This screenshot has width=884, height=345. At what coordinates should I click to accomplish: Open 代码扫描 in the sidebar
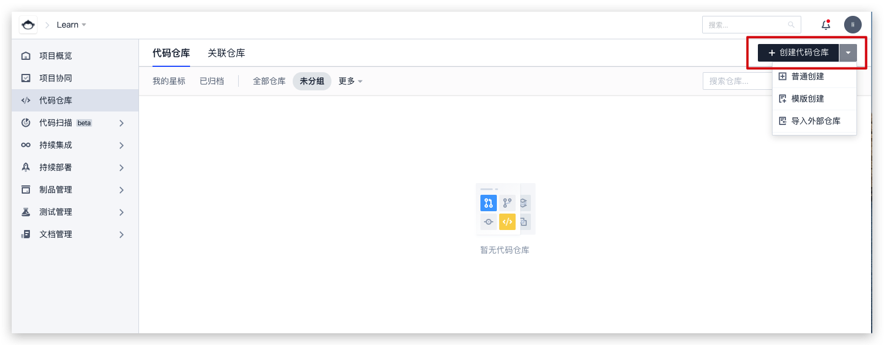[x=75, y=123]
